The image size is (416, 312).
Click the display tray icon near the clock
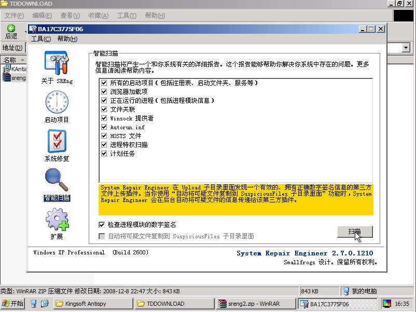pyautogui.click(x=387, y=304)
